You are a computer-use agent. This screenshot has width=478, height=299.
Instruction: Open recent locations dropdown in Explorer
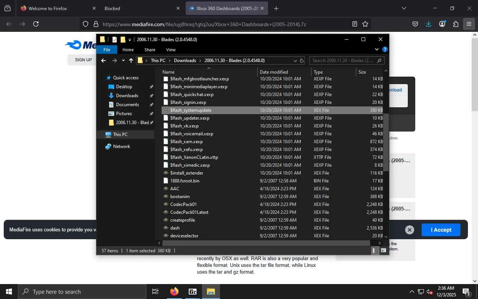click(123, 61)
